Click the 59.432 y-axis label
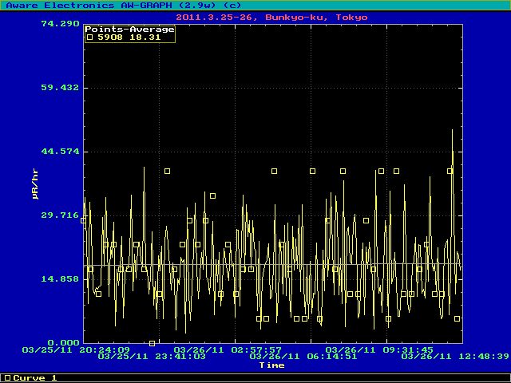511x383 pixels. click(60, 88)
